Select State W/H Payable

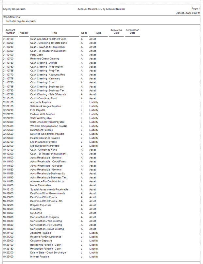tap(41, 118)
